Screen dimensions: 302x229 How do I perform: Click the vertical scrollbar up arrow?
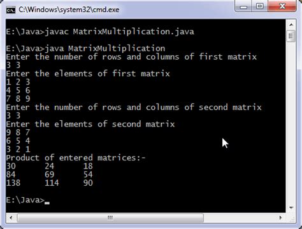click(x=291, y=25)
